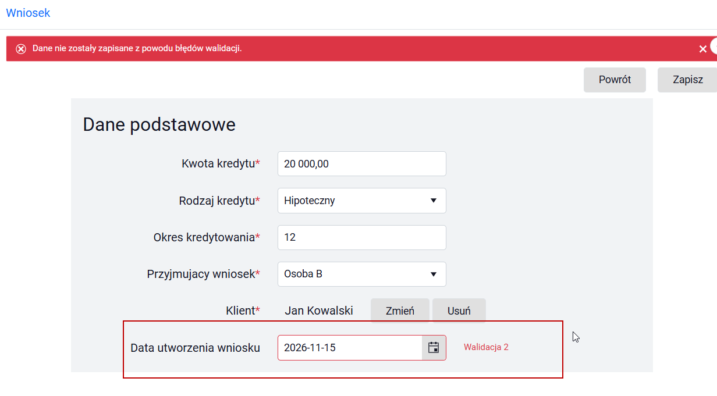Click the Wniosek breadcrumb link
This screenshot has height=396, width=717.
pos(28,13)
